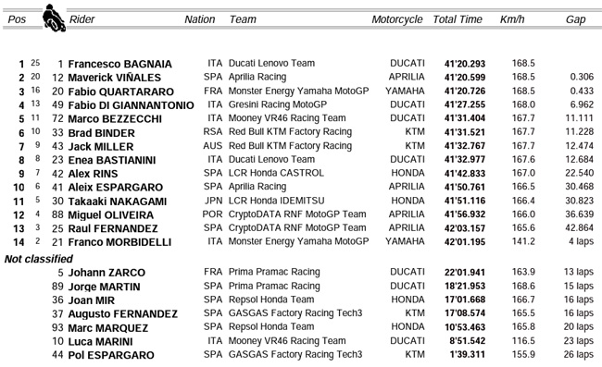Select rider Fabio QUARTARARO
602x367 pixels.
point(121,92)
